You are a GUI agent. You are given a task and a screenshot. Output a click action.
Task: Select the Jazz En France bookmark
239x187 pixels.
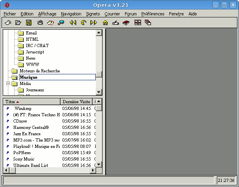[x=27, y=134]
